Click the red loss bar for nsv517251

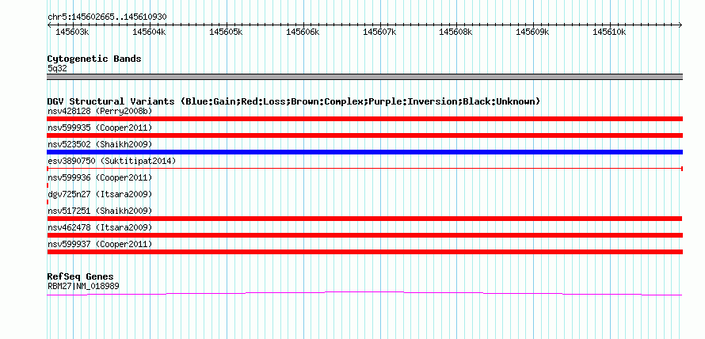(x=364, y=219)
